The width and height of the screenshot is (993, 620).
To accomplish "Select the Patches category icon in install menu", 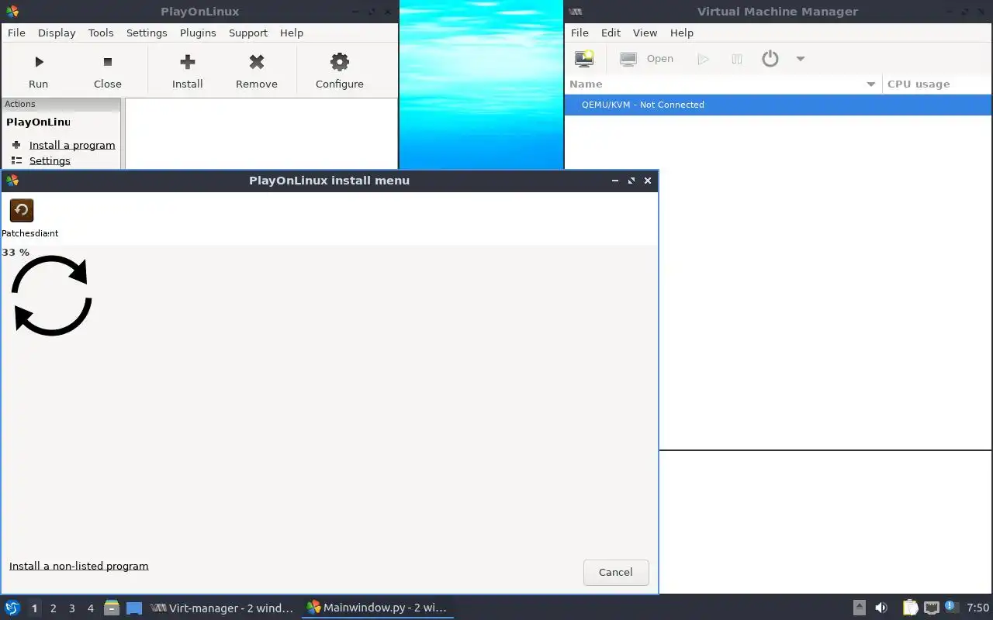I will (22, 210).
